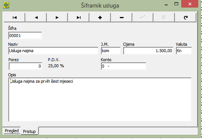Viewport: 202px width, 139px height.
Task: Post changes with checkmark button
Action: (x=143, y=17)
